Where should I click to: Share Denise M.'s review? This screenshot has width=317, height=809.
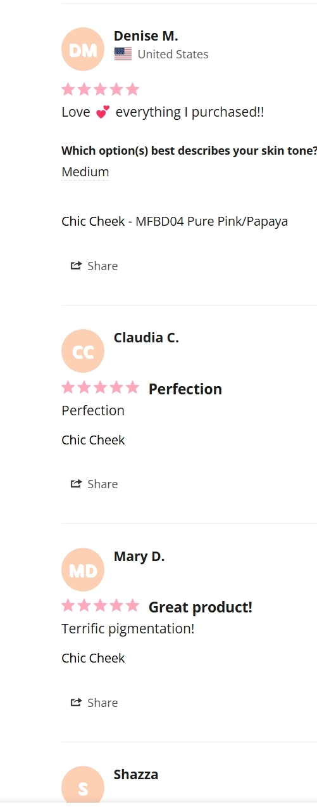pyautogui.click(x=94, y=266)
